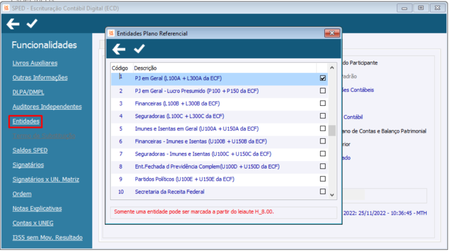Click scroll down arrow in entities list
The height and width of the screenshot is (251, 449).
(x=332, y=195)
